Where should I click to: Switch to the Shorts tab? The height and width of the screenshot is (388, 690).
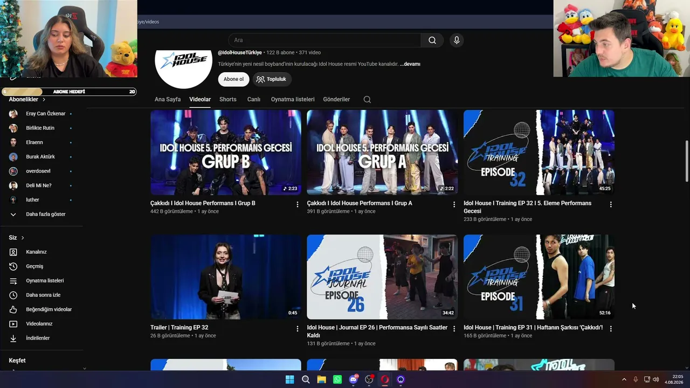[228, 99]
